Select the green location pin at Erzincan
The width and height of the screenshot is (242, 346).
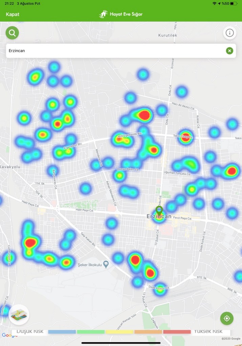coord(159,211)
